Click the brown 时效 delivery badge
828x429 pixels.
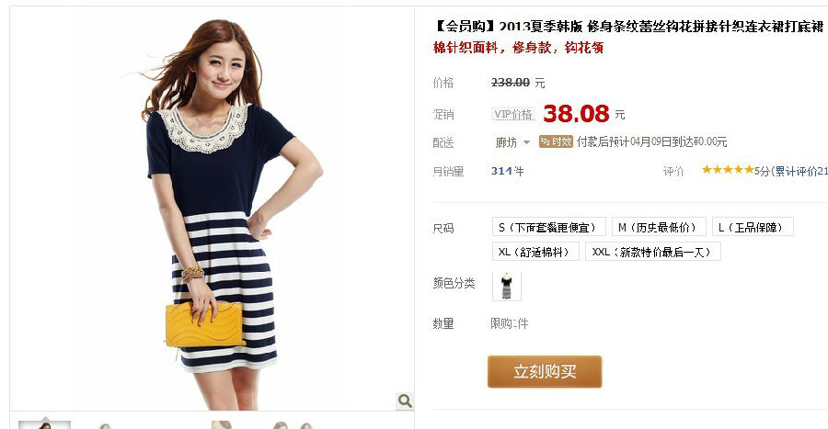[556, 141]
